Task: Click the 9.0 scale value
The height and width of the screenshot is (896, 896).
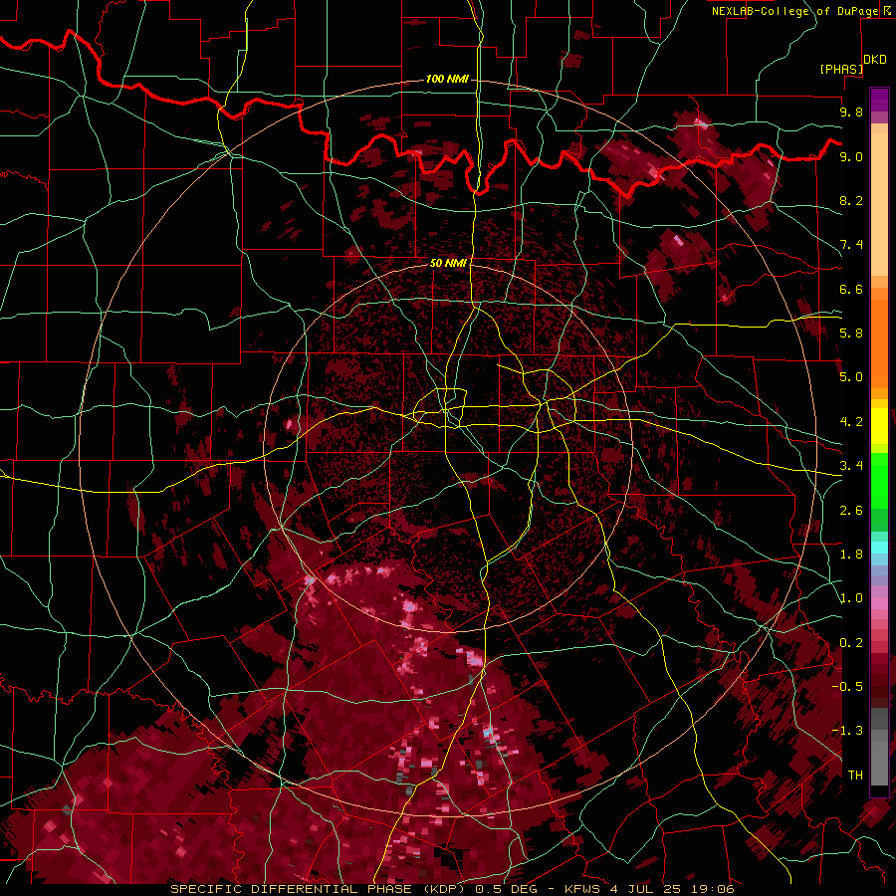Action: pos(851,156)
